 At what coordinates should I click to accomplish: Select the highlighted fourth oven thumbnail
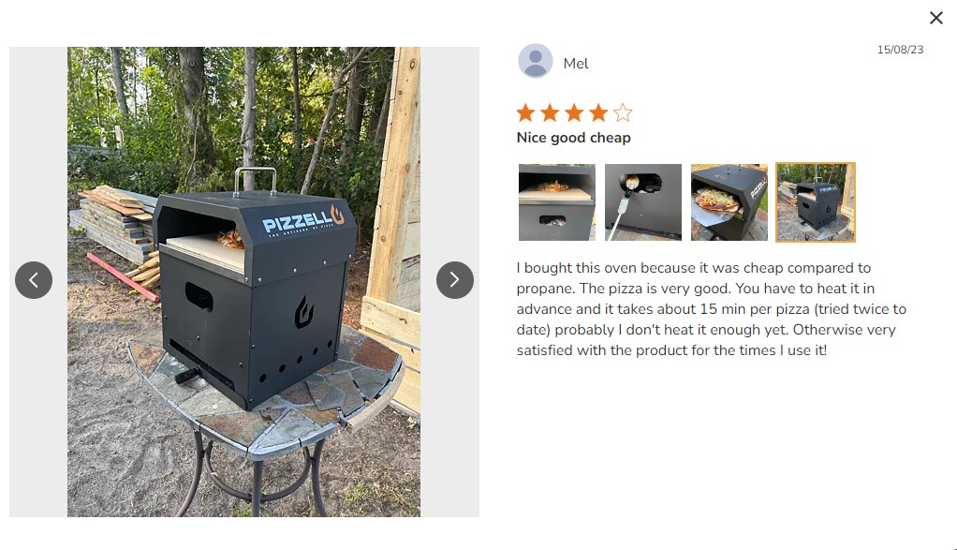tap(816, 202)
